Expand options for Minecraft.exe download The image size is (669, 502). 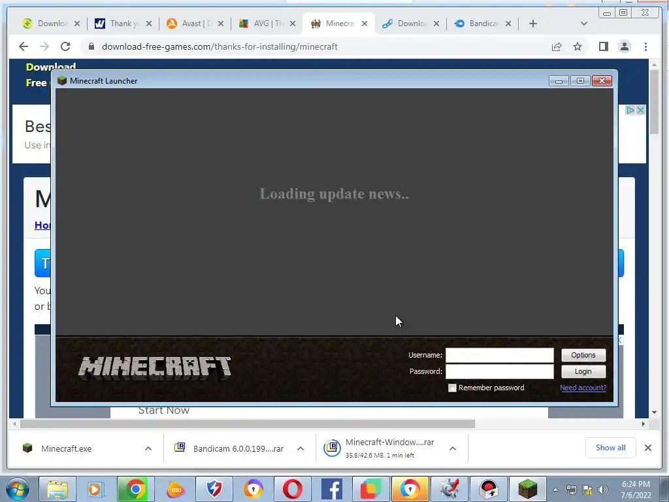[148, 448]
